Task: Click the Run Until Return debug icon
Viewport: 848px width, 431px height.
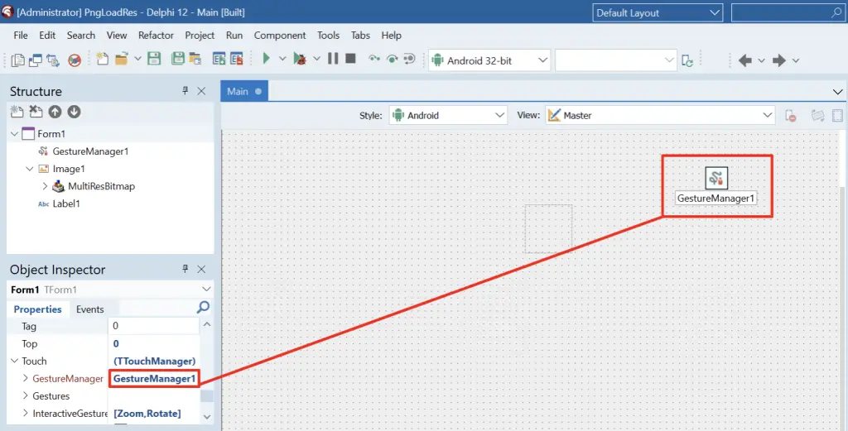Action: [x=409, y=59]
